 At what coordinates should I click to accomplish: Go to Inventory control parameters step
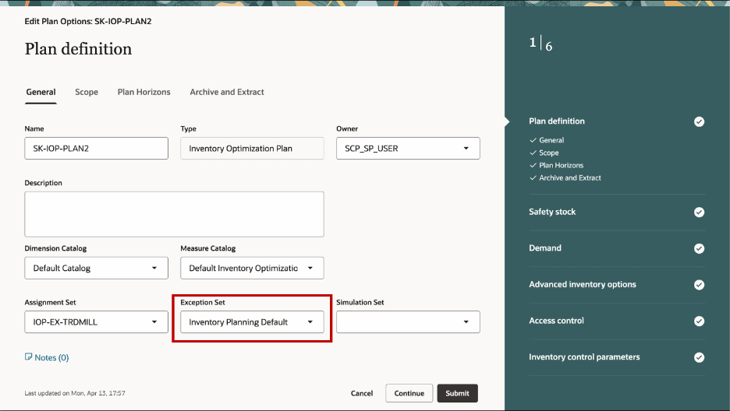(x=584, y=357)
